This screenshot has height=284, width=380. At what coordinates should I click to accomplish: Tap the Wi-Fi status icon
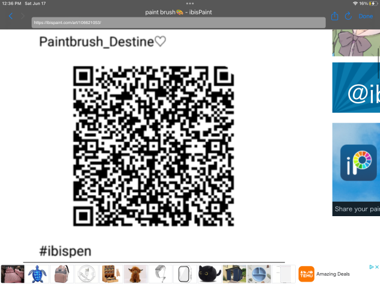[355, 4]
